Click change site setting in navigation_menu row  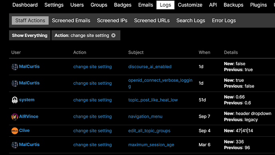(92, 116)
